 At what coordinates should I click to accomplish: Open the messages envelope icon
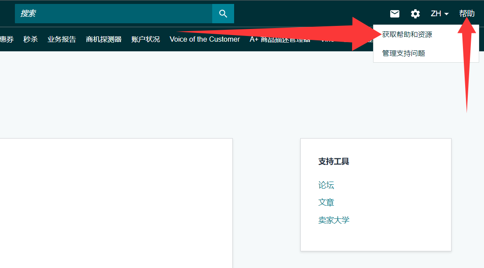click(395, 14)
